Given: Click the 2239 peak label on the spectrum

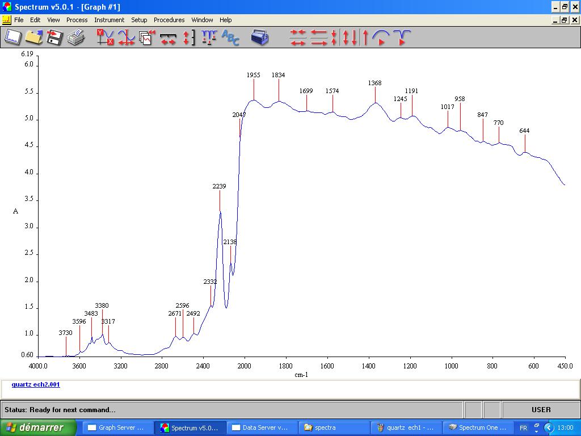Looking at the screenshot, I should (x=219, y=186).
